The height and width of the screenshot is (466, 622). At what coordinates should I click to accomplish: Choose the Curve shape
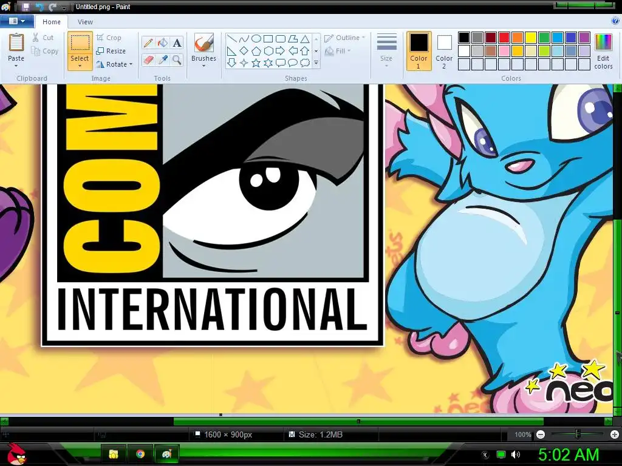(244, 39)
